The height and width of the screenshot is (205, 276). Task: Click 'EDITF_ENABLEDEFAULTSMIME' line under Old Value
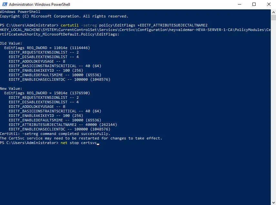(55, 75)
